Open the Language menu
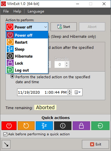This screenshot has height=151, width=111. coord(36,11)
